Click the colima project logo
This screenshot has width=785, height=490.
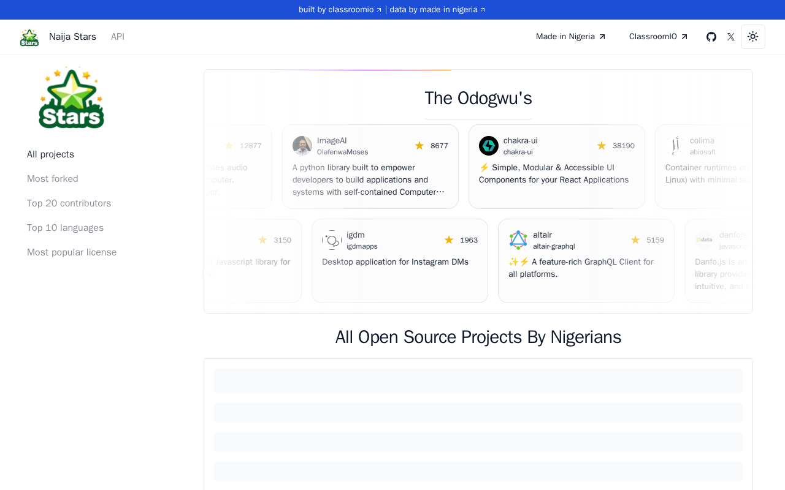tap(675, 146)
